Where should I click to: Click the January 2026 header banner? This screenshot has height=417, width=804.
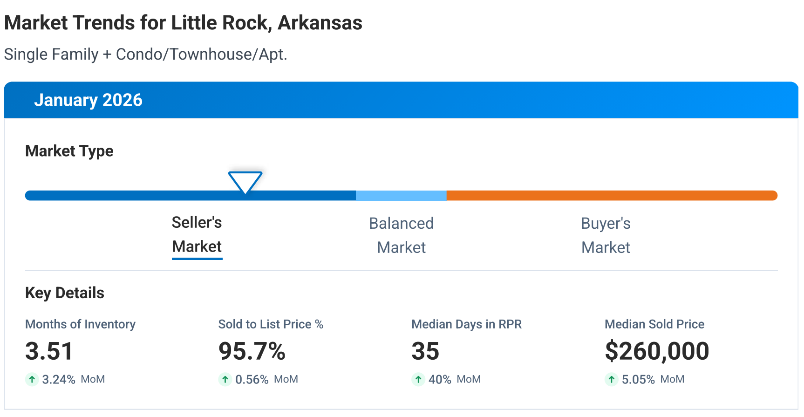pyautogui.click(x=401, y=100)
